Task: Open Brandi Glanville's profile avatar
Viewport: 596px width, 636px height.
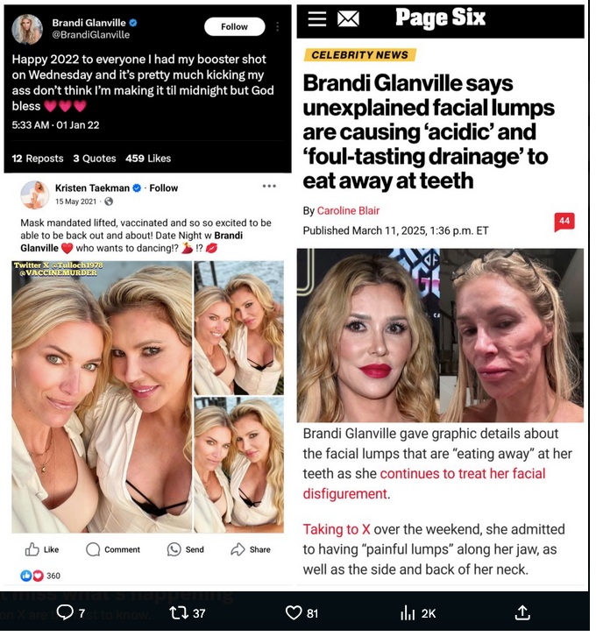Action: tap(27, 29)
